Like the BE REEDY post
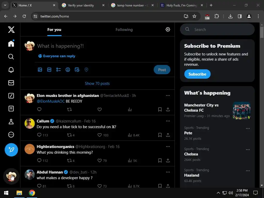 coord(100,109)
